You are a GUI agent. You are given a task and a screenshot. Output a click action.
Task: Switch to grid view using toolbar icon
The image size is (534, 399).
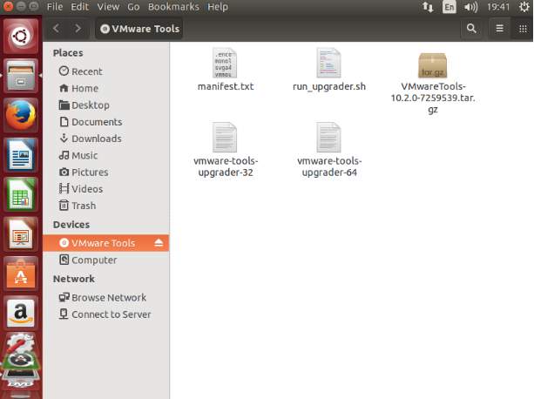click(523, 29)
